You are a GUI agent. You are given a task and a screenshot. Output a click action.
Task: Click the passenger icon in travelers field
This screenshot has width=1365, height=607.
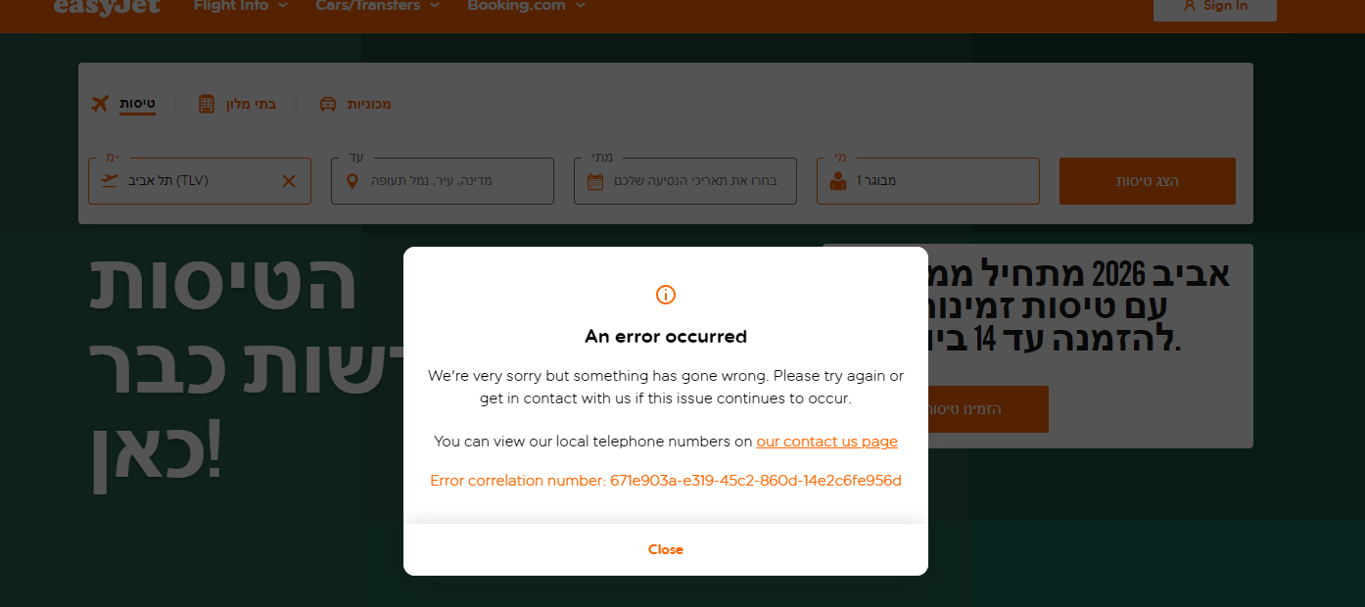click(x=838, y=181)
